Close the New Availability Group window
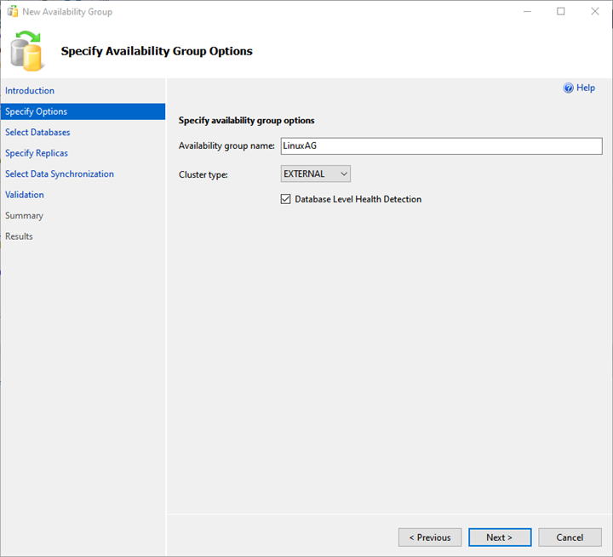This screenshot has height=557, width=613. tap(594, 11)
